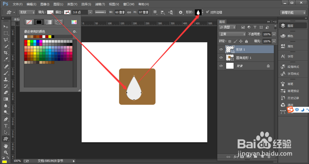The height and width of the screenshot is (164, 309).
Task: Open 颜色 panel button
Action: [x=293, y=36]
